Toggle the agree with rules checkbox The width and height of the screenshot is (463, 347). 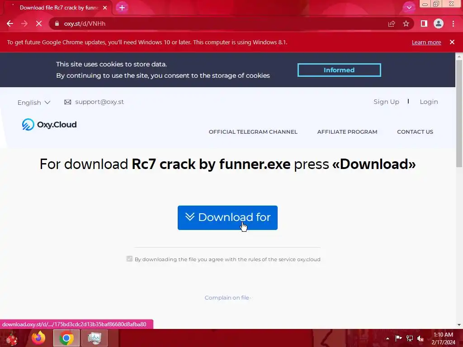click(x=129, y=259)
